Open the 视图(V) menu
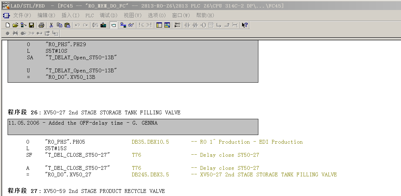Image resolution: width=401 pixels, height=196 pixels. [133, 16]
